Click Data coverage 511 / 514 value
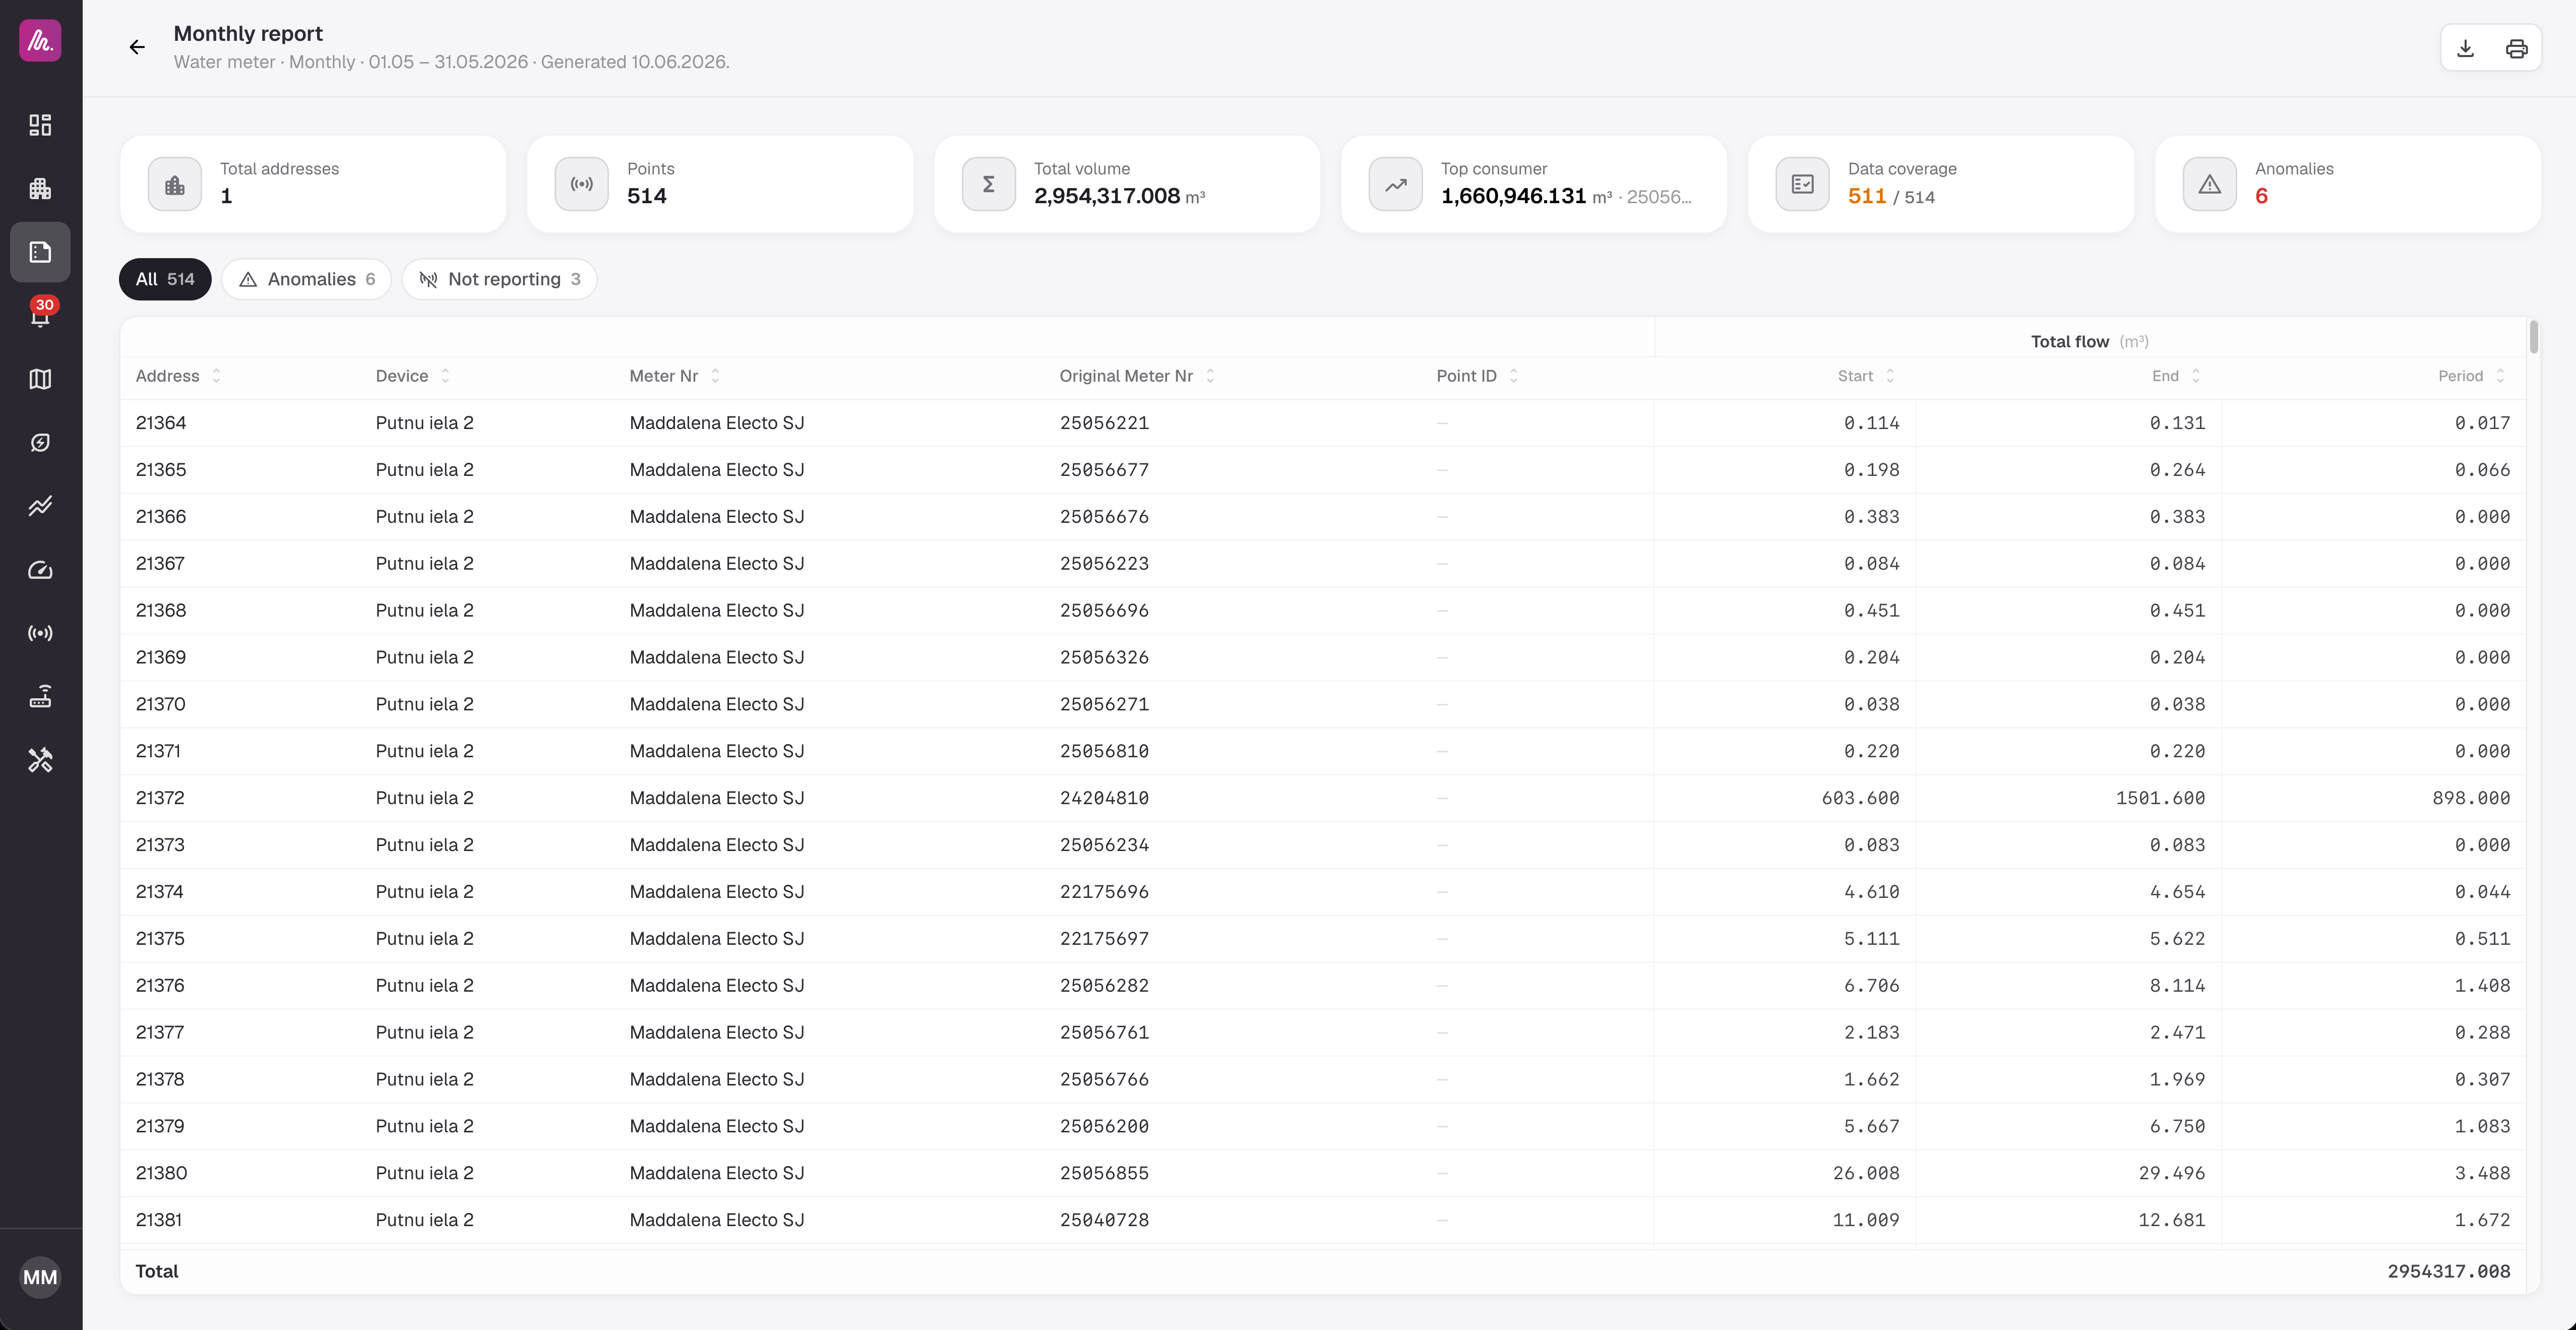 (1891, 196)
